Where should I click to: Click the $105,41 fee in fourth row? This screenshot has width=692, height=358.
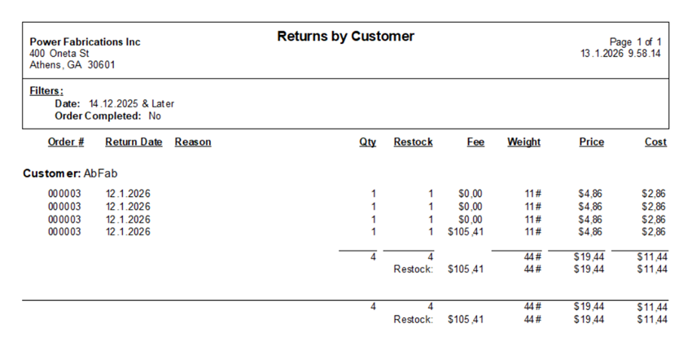(x=466, y=232)
